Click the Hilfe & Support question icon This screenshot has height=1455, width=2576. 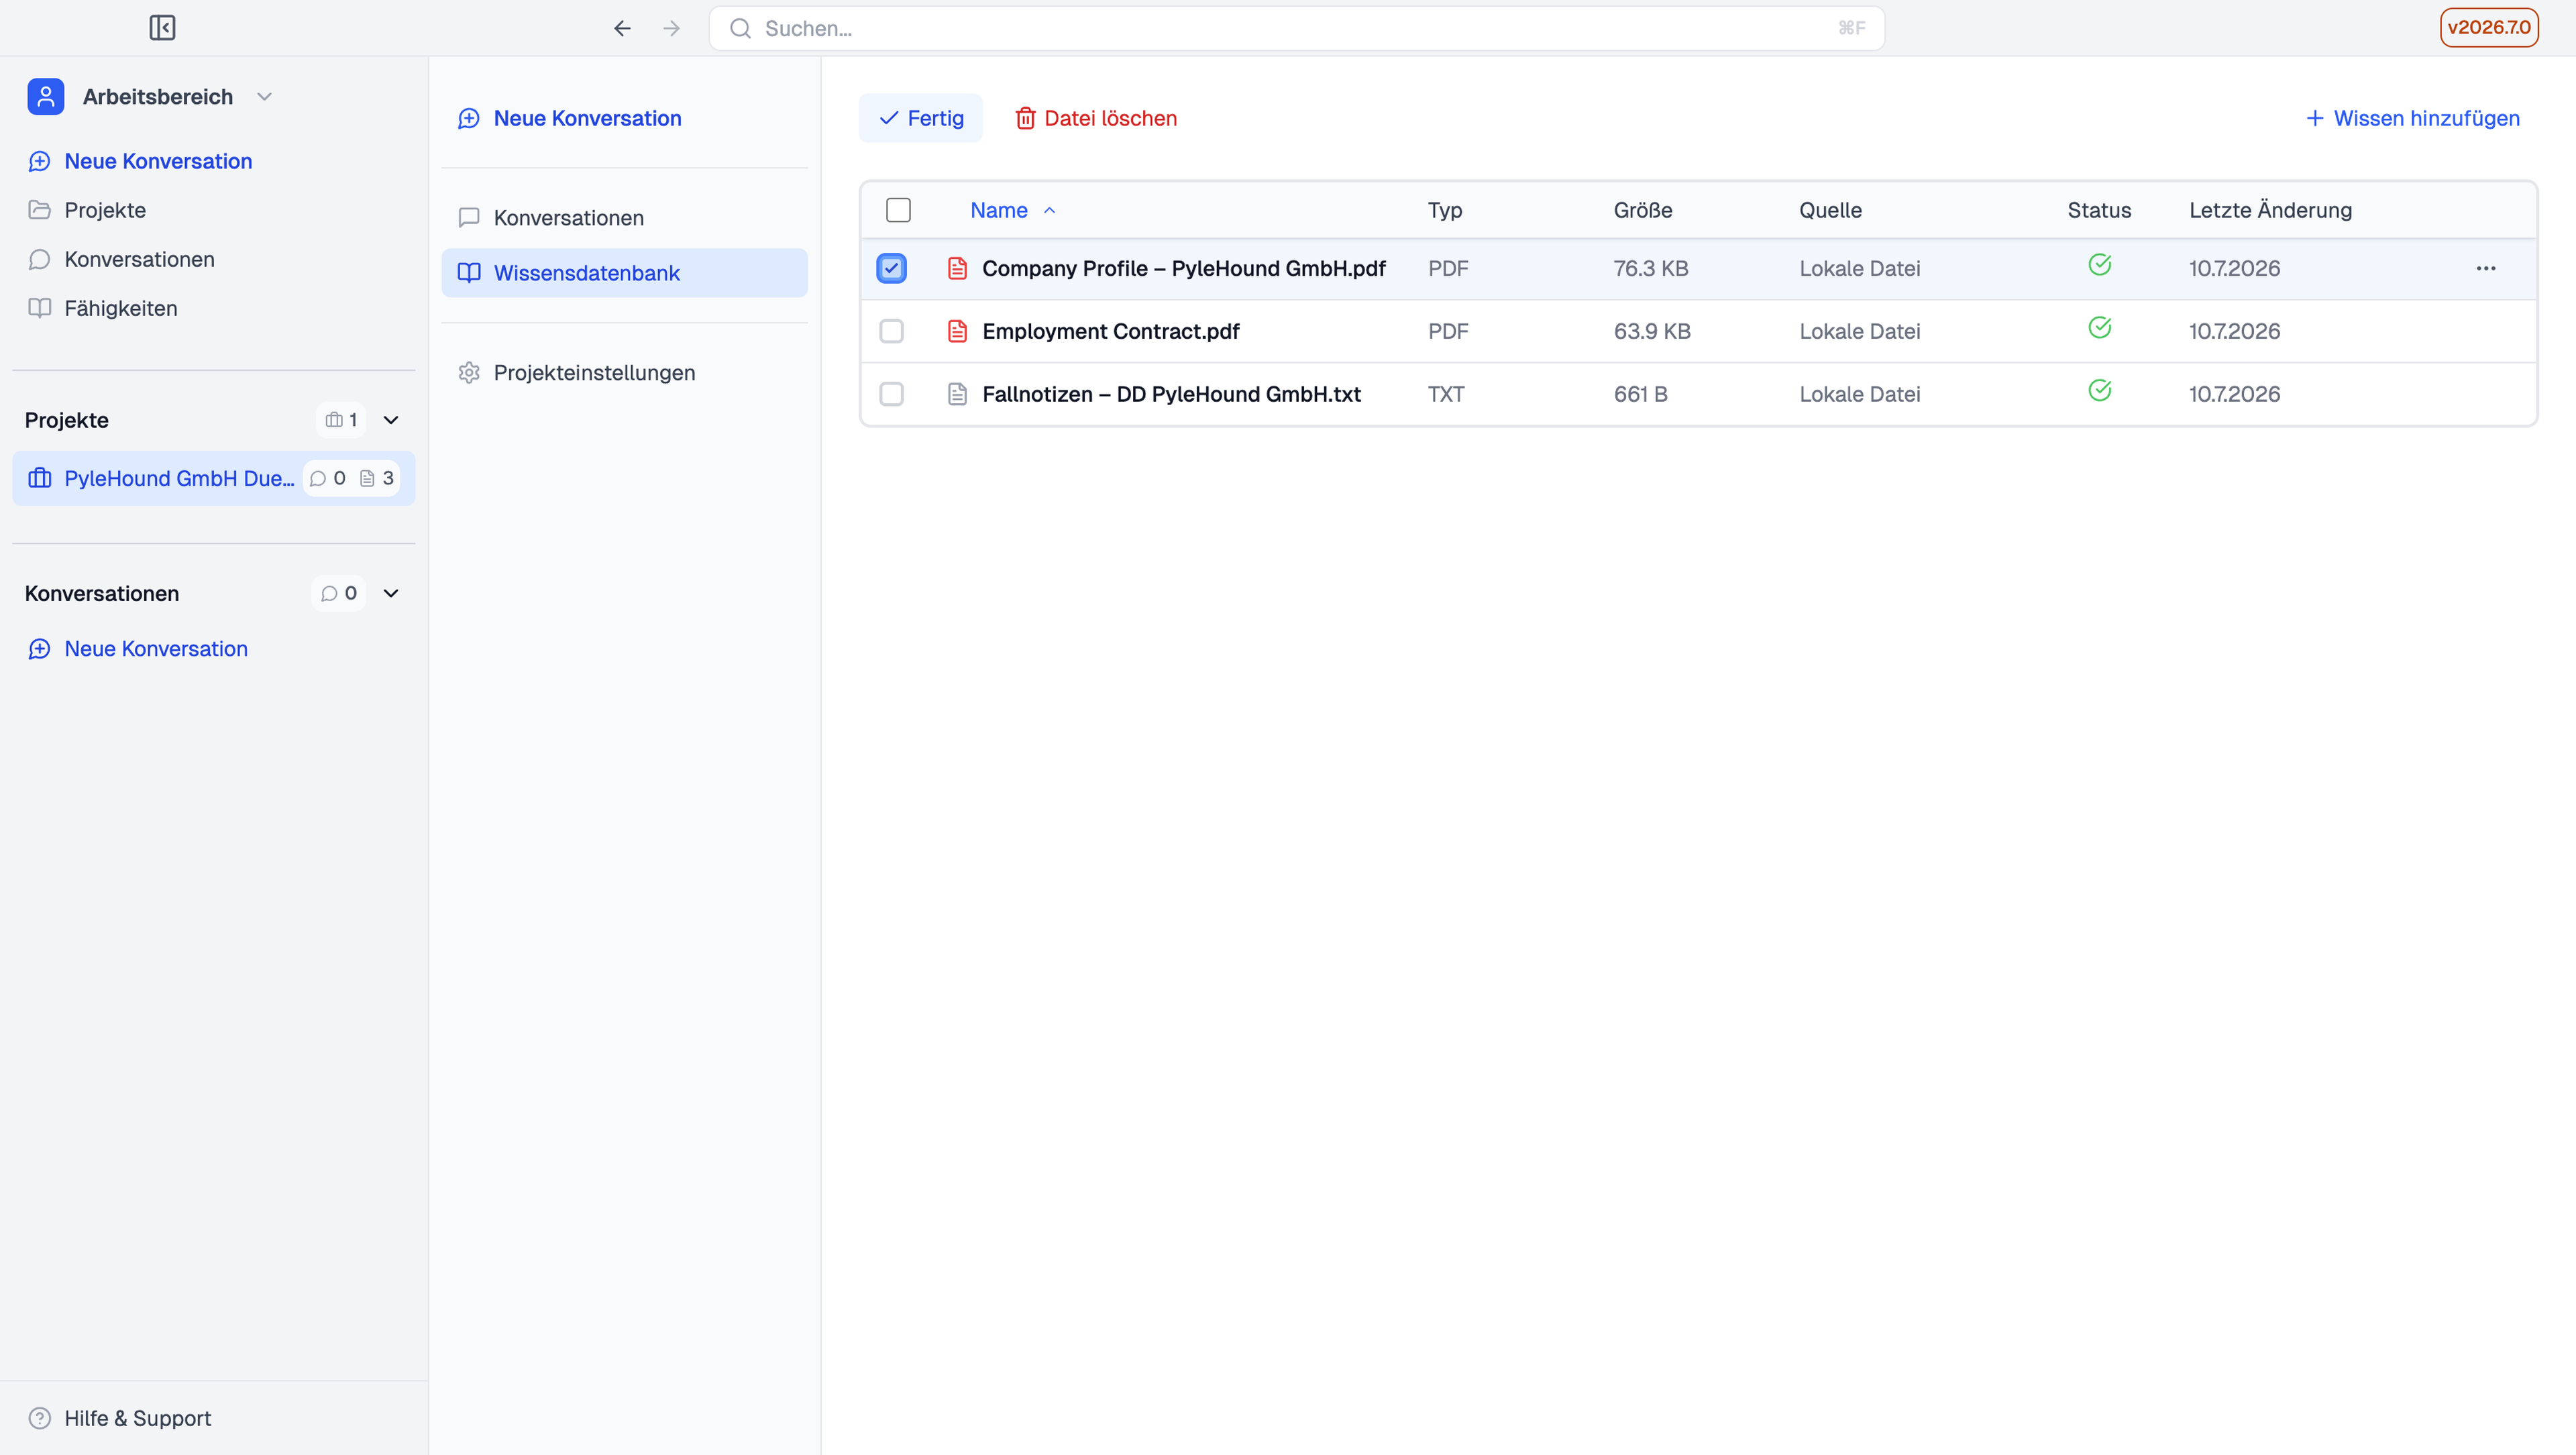click(x=40, y=1418)
